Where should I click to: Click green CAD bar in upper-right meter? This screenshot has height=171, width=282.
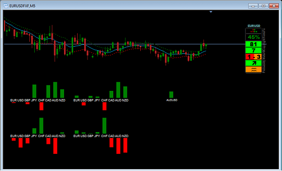pyautogui.click(x=111, y=95)
